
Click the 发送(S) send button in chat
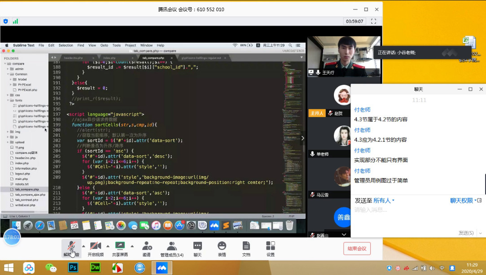[466, 233]
